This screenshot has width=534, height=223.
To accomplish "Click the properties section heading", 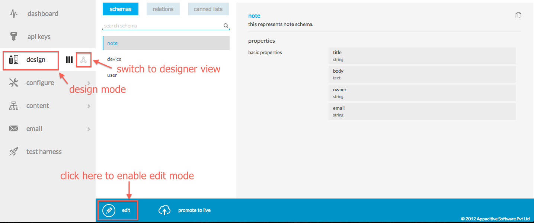I will point(262,41).
